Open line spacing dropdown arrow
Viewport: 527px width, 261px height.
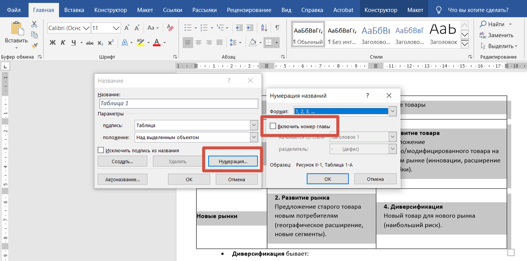[x=240, y=43]
